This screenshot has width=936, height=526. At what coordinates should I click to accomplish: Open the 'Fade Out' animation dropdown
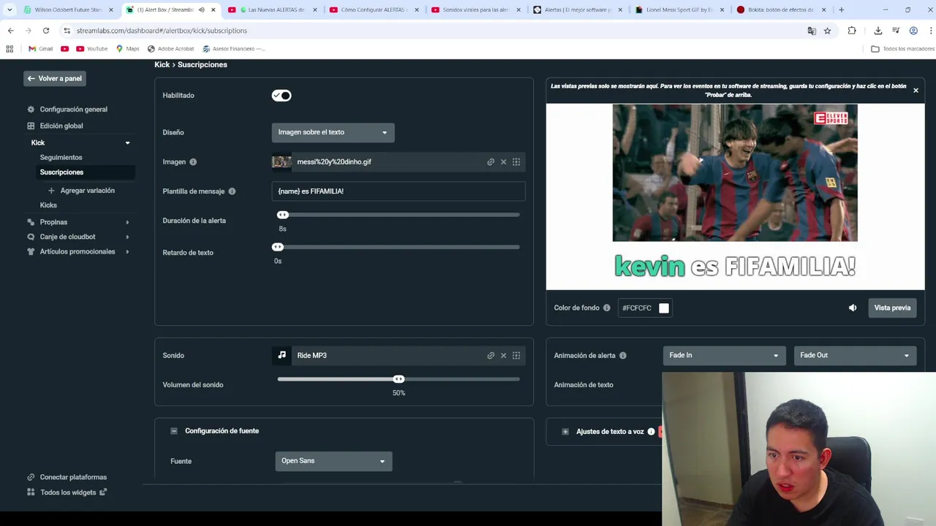click(855, 355)
